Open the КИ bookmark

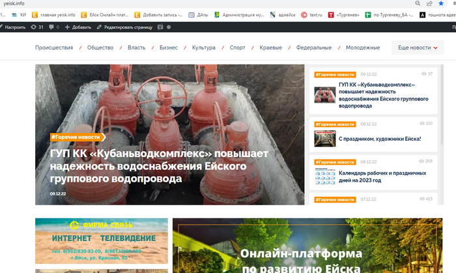point(19,15)
